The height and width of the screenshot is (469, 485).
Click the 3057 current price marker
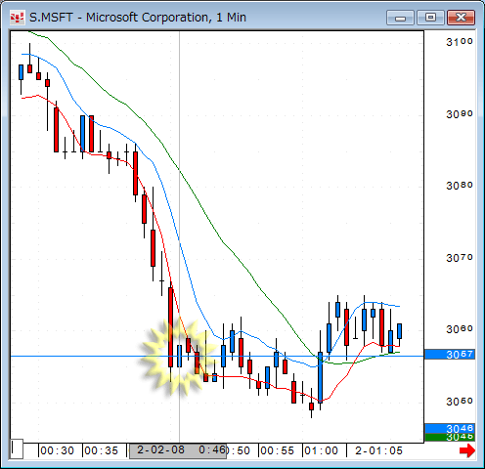(450, 354)
